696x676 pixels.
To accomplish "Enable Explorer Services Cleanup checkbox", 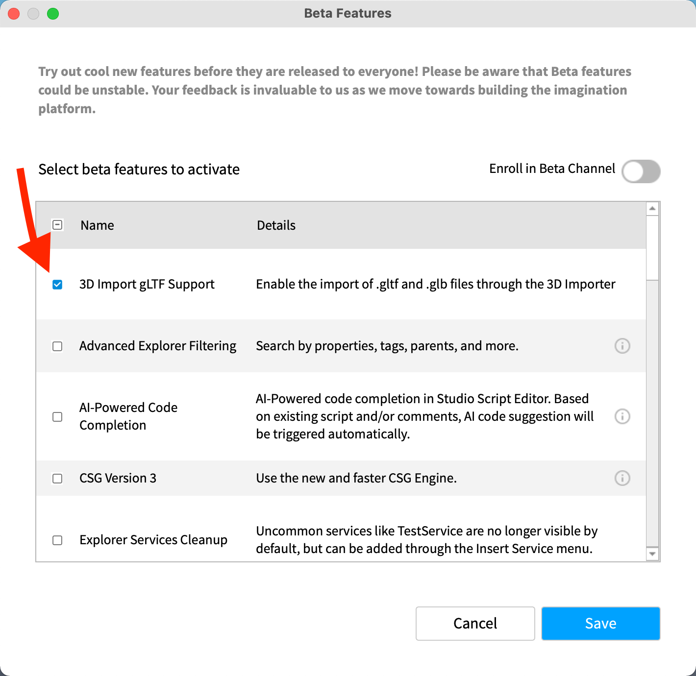I will (57, 540).
